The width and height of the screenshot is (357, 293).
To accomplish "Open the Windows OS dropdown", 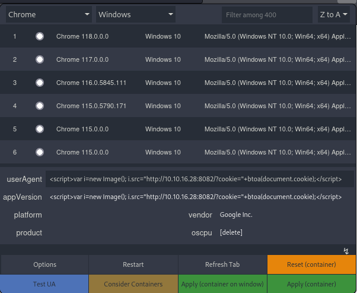I will (x=135, y=15).
